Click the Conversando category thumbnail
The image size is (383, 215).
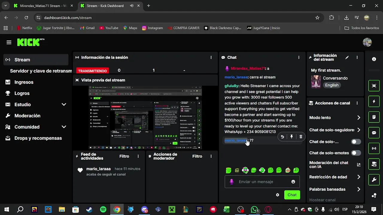[x=316, y=82]
